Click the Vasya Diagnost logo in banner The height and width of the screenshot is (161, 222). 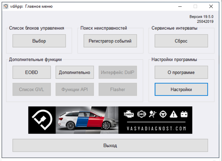point(42,120)
